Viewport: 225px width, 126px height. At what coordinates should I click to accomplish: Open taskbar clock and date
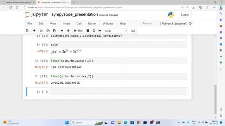[214, 122]
